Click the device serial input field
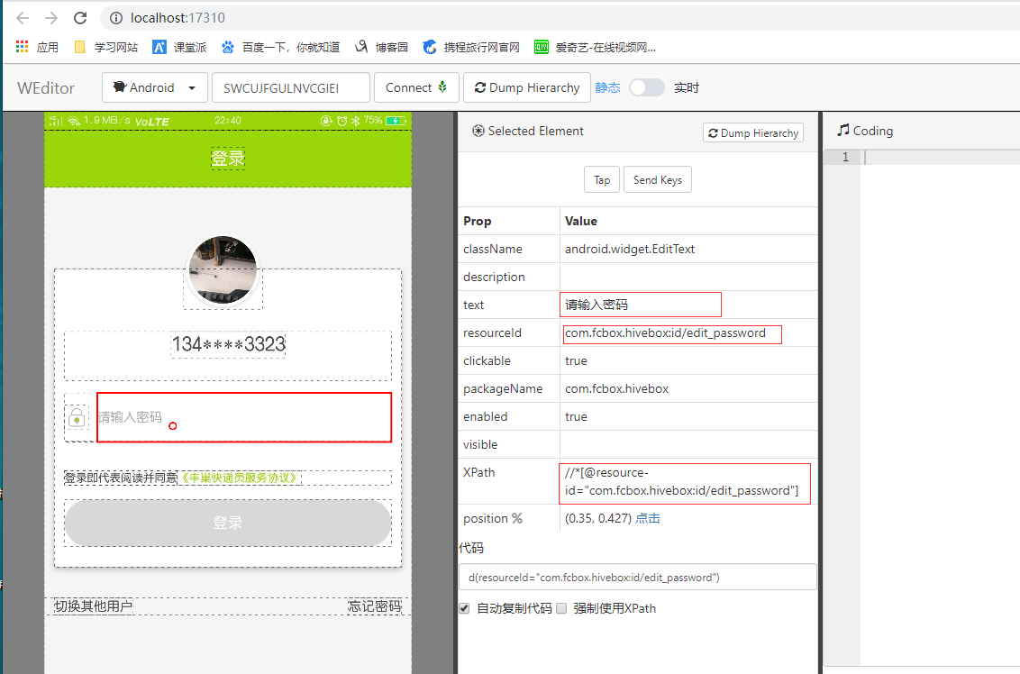The width and height of the screenshot is (1020, 674). pyautogui.click(x=291, y=87)
